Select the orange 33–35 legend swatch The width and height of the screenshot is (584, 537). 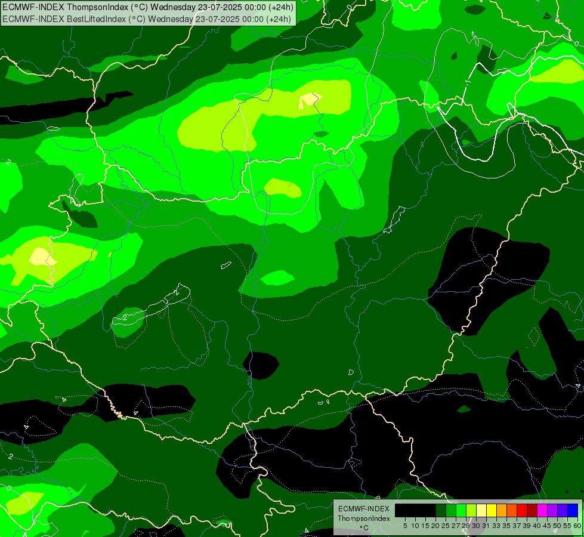[x=502, y=510]
